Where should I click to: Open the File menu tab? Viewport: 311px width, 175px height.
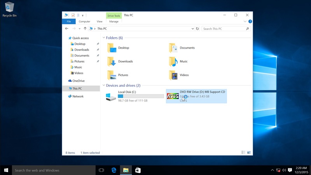[x=69, y=21]
